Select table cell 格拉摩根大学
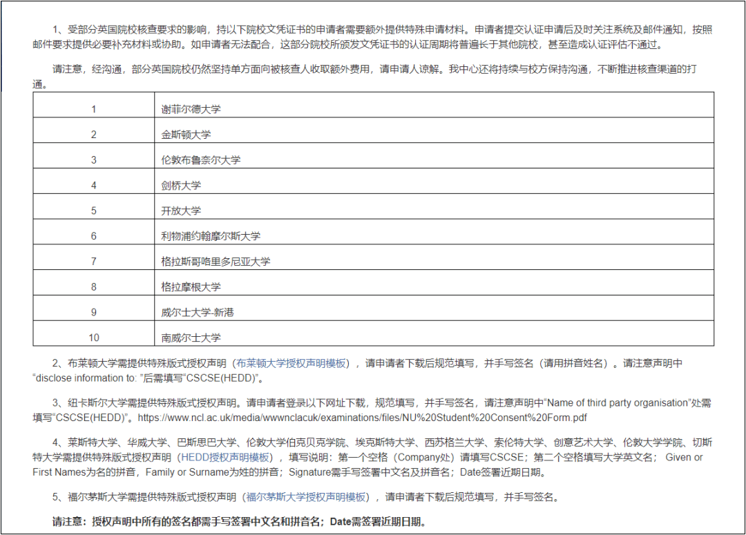746x535 pixels. point(434,282)
